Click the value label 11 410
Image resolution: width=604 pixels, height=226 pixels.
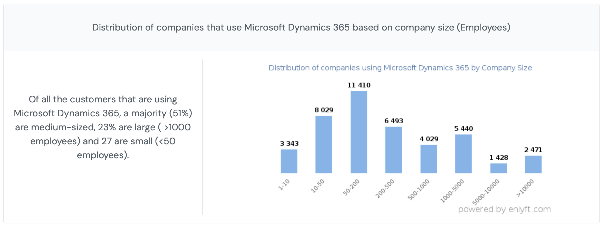359,85
